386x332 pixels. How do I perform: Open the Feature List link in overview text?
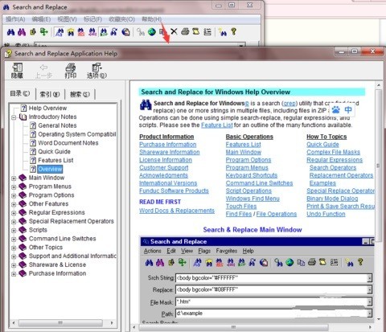coord(217,125)
